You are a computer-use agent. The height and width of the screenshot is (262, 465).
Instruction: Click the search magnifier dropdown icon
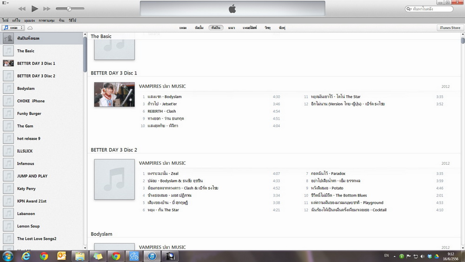click(x=409, y=9)
